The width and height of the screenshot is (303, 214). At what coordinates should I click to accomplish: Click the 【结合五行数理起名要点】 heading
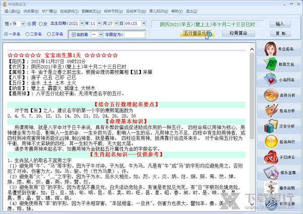(x=126, y=105)
